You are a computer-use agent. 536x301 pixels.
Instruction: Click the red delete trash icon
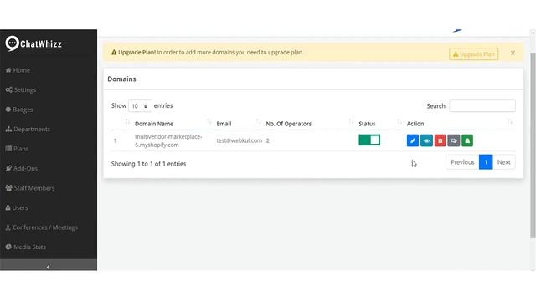(440, 140)
